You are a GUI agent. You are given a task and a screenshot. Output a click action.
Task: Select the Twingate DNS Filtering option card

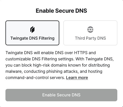pos(32,33)
